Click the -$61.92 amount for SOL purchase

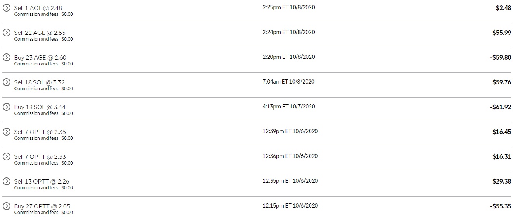tap(500, 107)
